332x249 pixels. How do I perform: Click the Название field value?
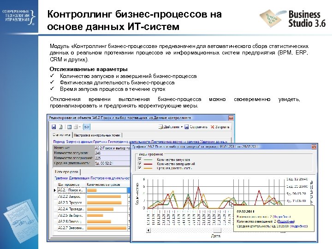[x=113, y=148]
